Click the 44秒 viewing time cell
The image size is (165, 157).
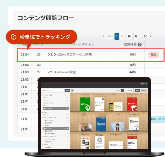click(133, 72)
